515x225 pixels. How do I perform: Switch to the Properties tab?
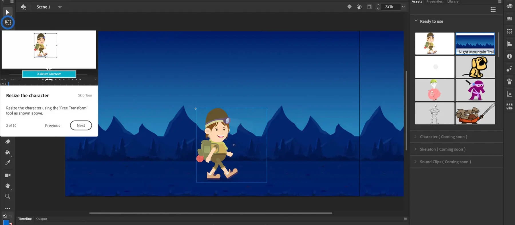coord(434,2)
